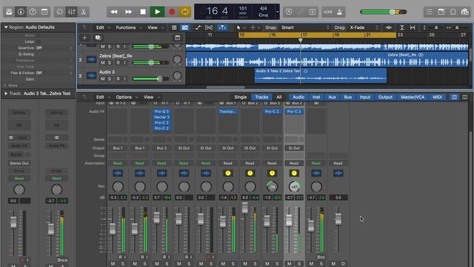The width and height of the screenshot is (474, 267).
Task: Toggle the Smart Controls dial icon
Action: coord(59,12)
